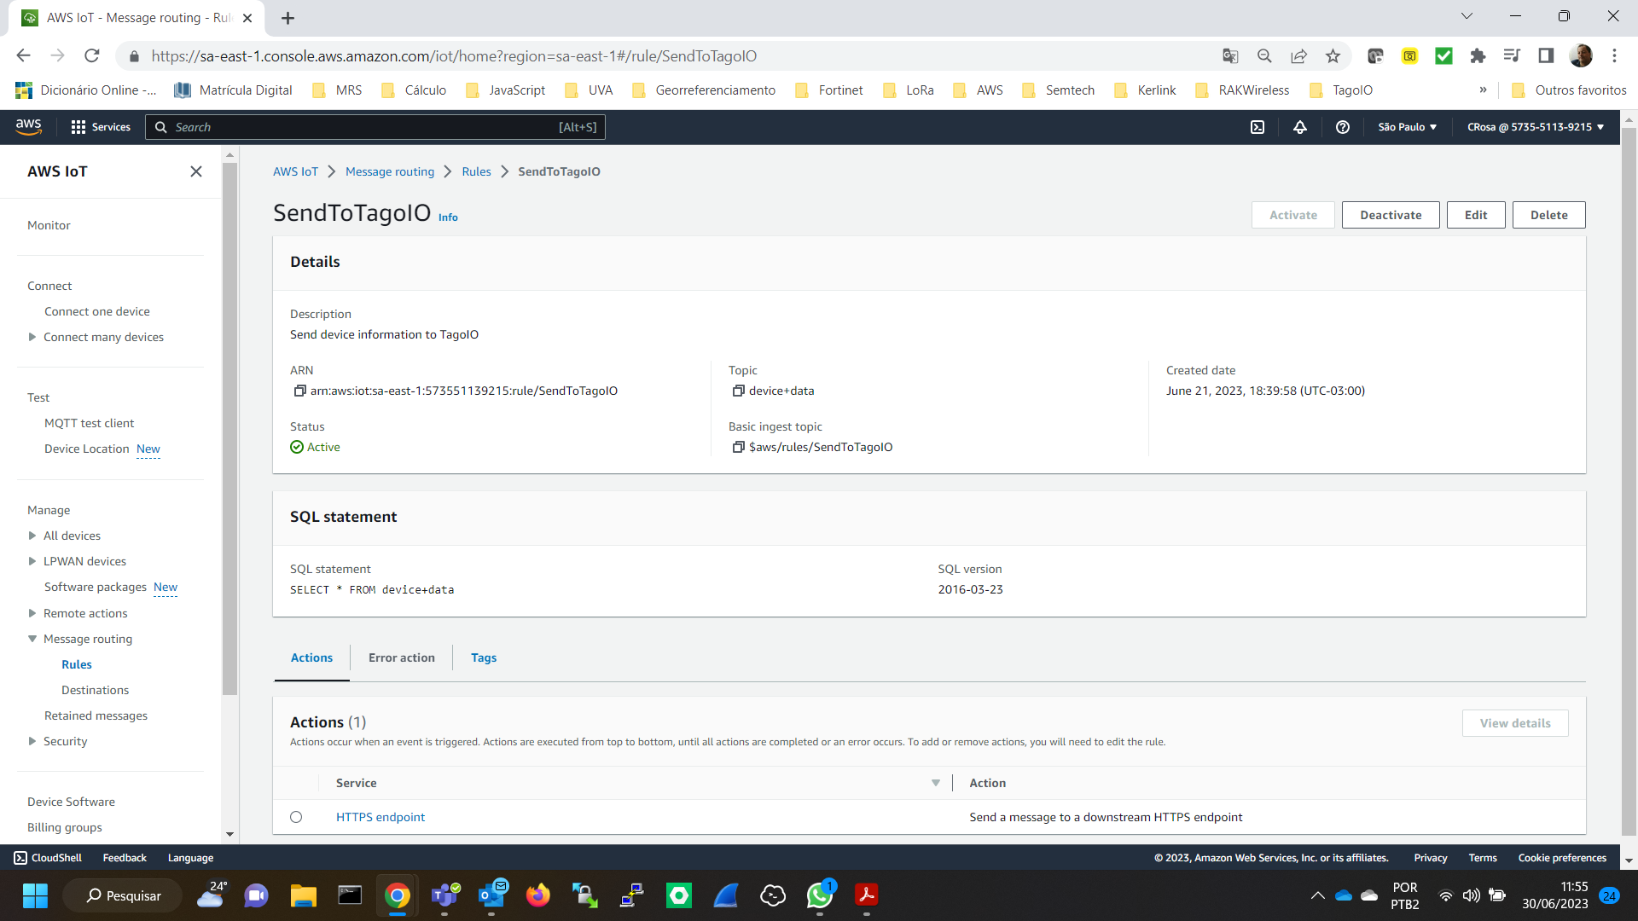Image resolution: width=1638 pixels, height=921 pixels.
Task: Open the São Paulo region dropdown
Action: click(1407, 127)
